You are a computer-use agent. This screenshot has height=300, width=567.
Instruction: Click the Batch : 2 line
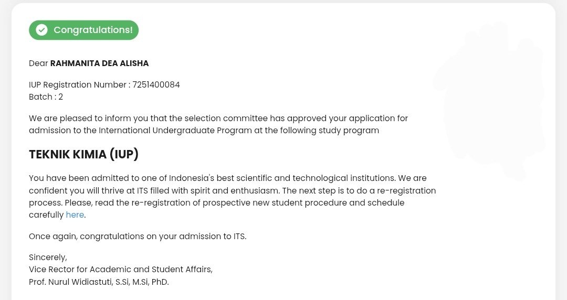[46, 97]
